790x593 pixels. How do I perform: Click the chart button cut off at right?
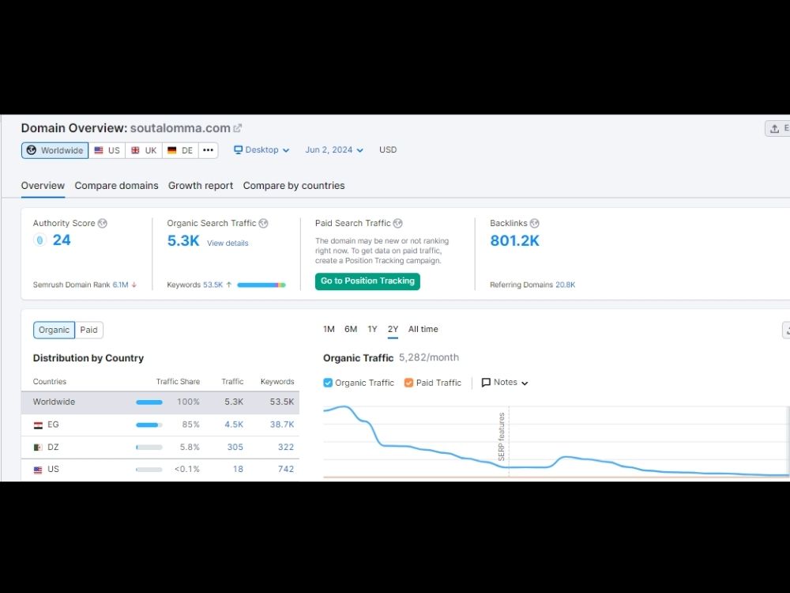[786, 330]
